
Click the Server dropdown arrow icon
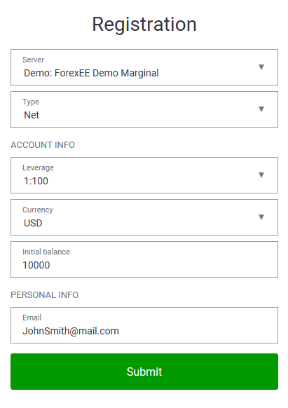[261, 67]
